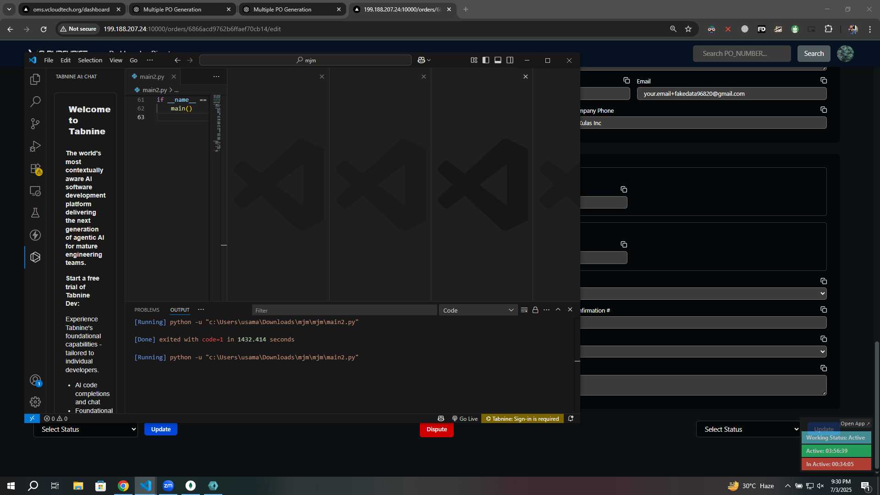Select the Tabnine icon in activity bar
Viewport: 880px width, 495px height.
35,257
